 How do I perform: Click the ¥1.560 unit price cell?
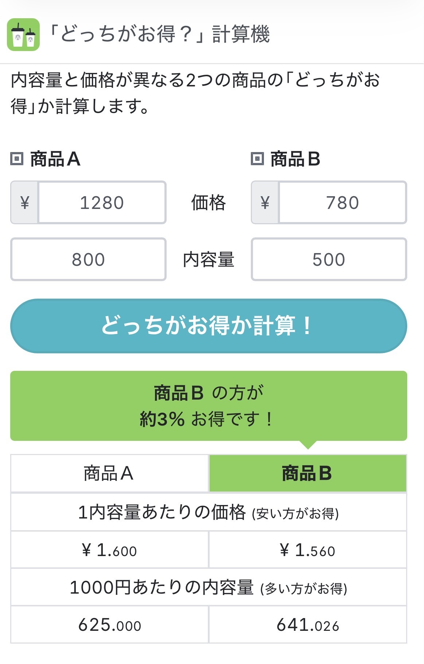pyautogui.click(x=307, y=550)
